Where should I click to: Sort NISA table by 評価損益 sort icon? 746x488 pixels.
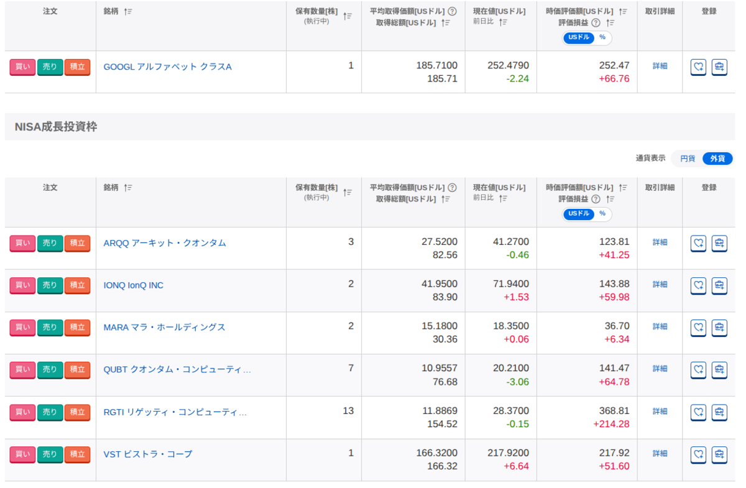click(x=610, y=199)
